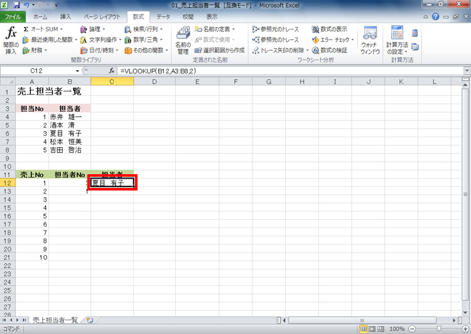Switch to the Insert (挿入) tab
This screenshot has height=334, width=471.
65,17
